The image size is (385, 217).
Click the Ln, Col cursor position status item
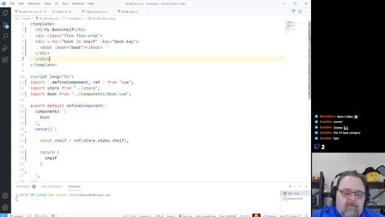pyautogui.click(x=129, y=216)
